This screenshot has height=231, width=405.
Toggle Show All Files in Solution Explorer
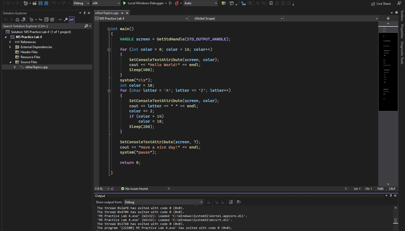(52, 20)
